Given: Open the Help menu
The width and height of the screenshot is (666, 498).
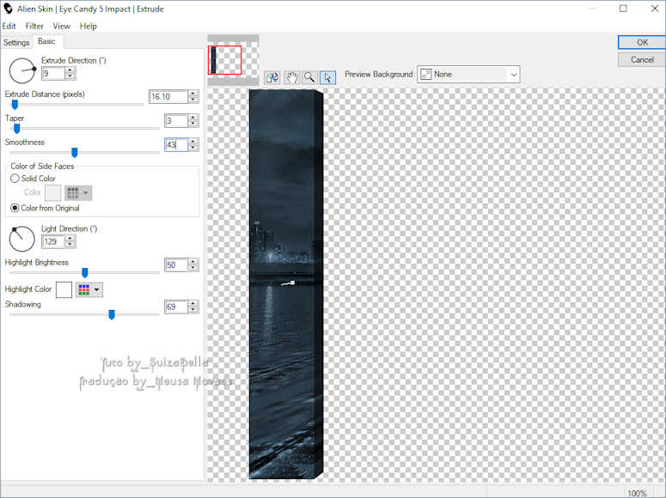Looking at the screenshot, I should (x=89, y=26).
